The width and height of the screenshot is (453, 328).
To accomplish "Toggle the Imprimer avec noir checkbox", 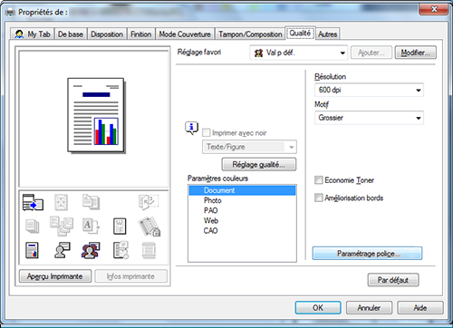I will (207, 132).
